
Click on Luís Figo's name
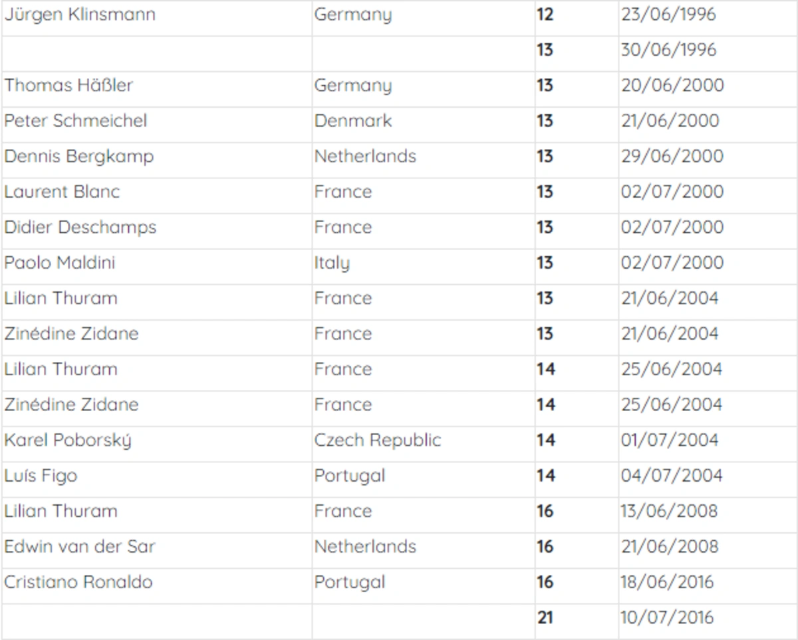point(41,476)
